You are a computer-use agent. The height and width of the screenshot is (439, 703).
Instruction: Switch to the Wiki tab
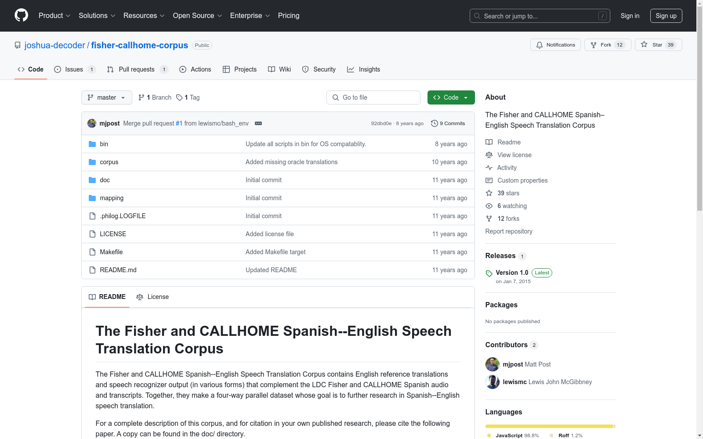click(279, 69)
